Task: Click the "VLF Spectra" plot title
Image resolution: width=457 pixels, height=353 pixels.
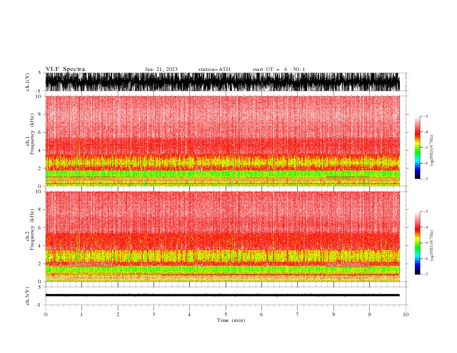Action: [65, 69]
